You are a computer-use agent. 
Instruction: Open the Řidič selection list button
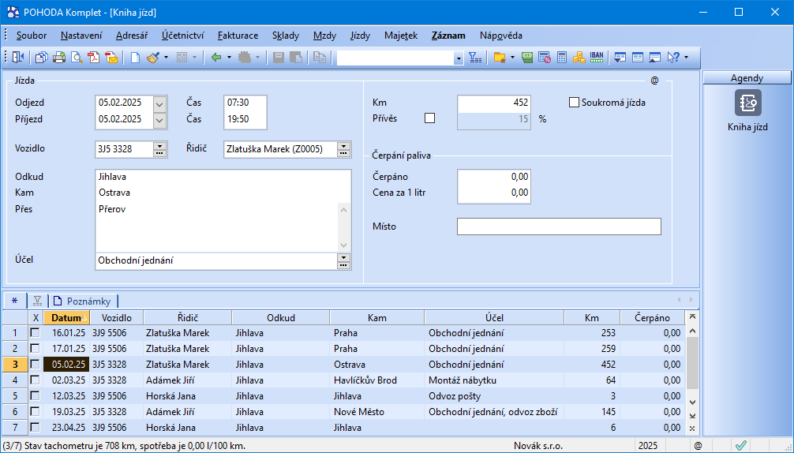[x=343, y=149]
